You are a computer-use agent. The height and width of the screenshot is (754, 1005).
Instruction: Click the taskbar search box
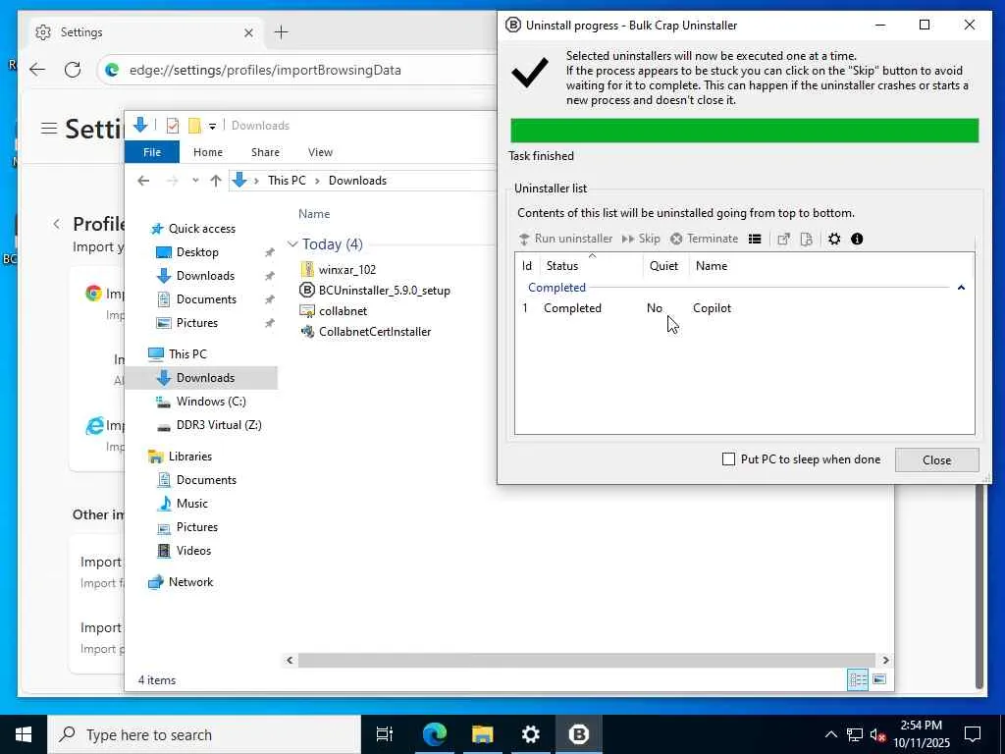coord(204,734)
